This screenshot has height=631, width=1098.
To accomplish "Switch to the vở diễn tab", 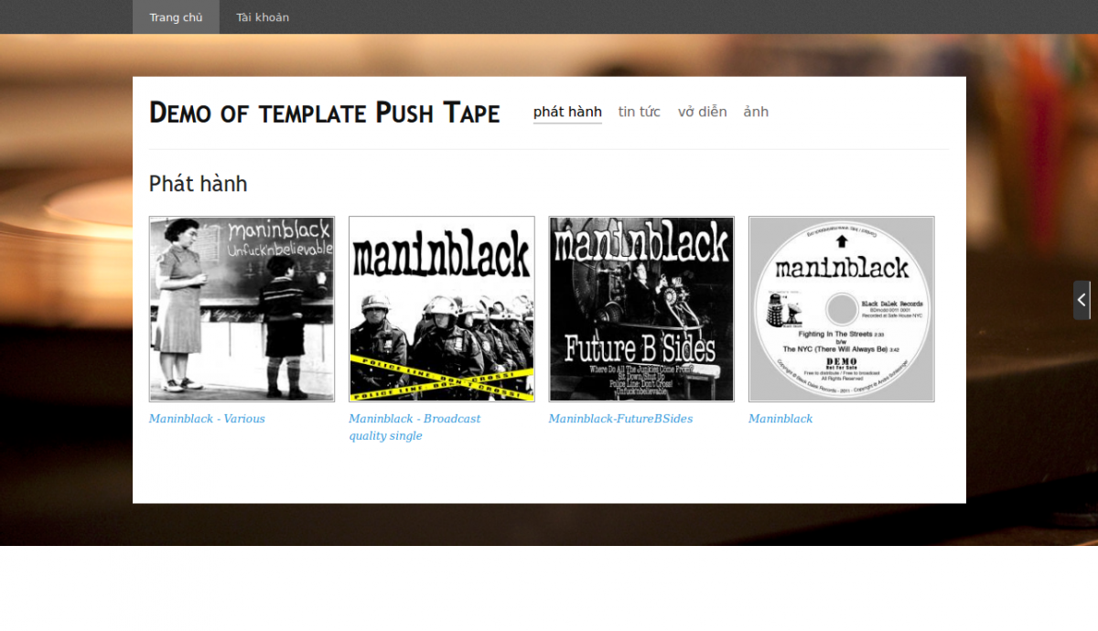I will (702, 112).
